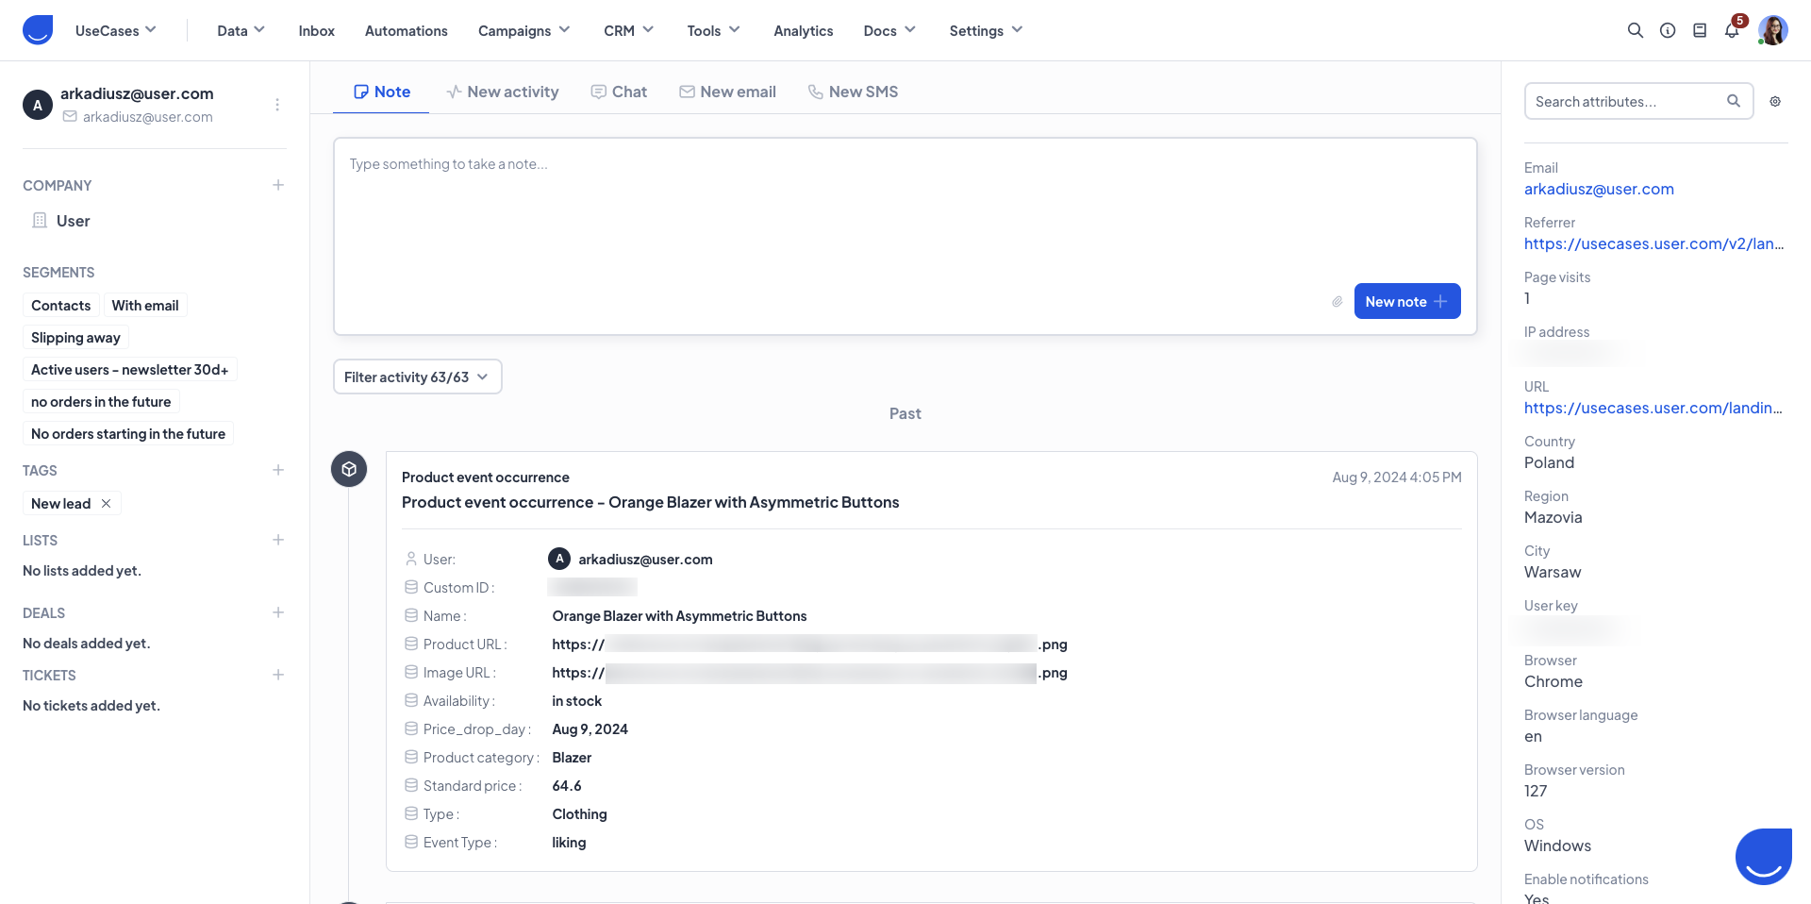Expand the UseCases workspace selector
The width and height of the screenshot is (1811, 904).
115,30
